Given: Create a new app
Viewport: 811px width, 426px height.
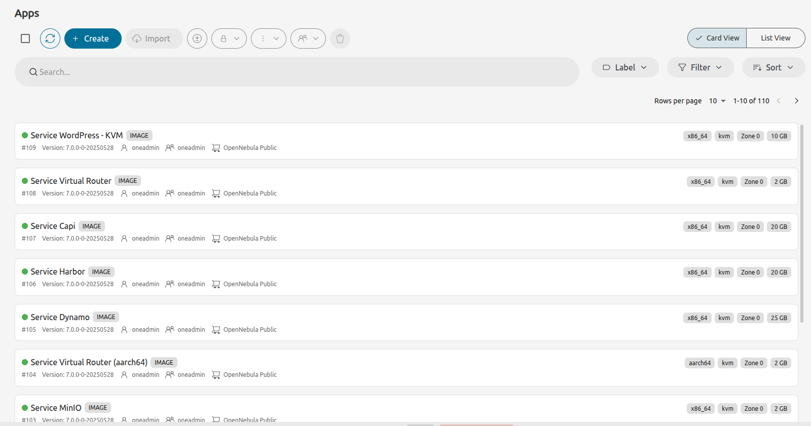Looking at the screenshot, I should click(x=93, y=38).
